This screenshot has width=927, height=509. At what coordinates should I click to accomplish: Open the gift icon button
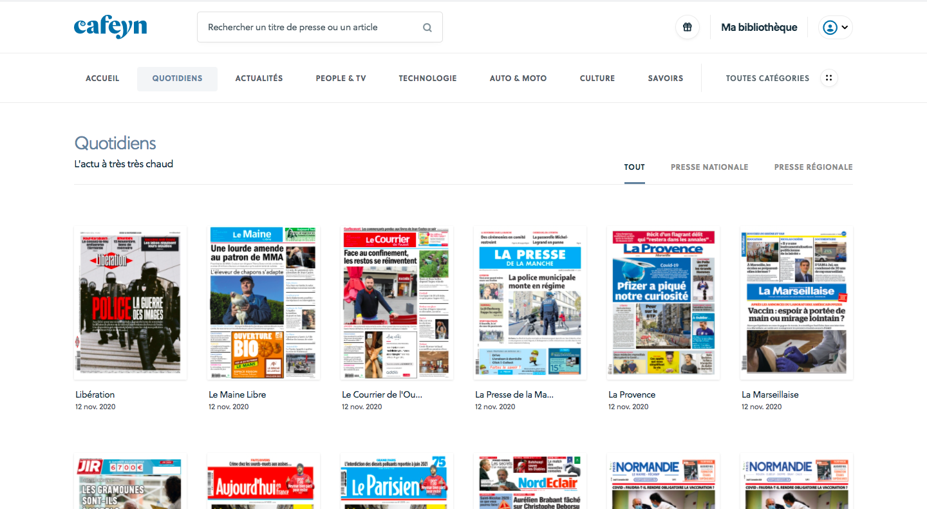pos(688,27)
